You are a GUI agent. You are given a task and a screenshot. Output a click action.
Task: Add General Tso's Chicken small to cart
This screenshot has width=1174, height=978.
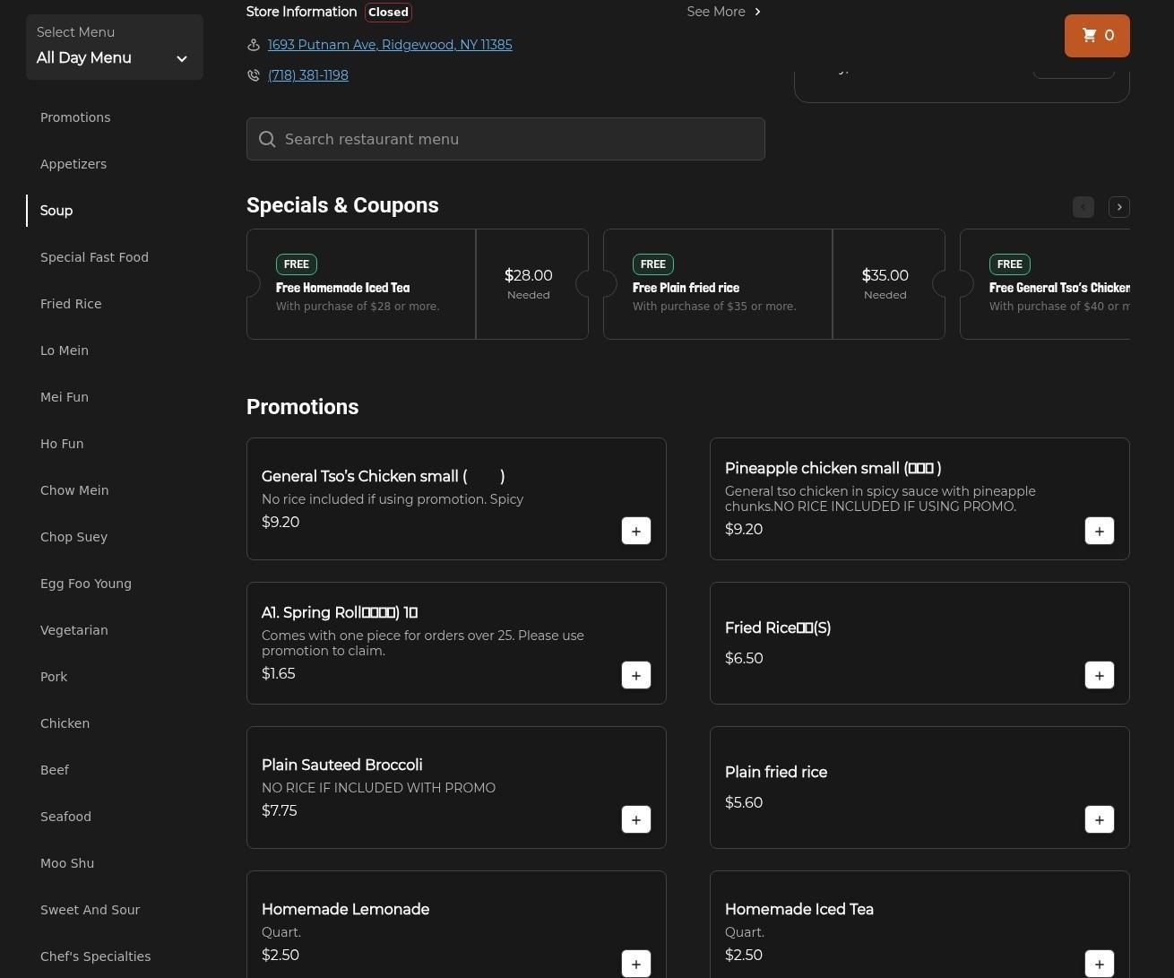click(x=636, y=531)
